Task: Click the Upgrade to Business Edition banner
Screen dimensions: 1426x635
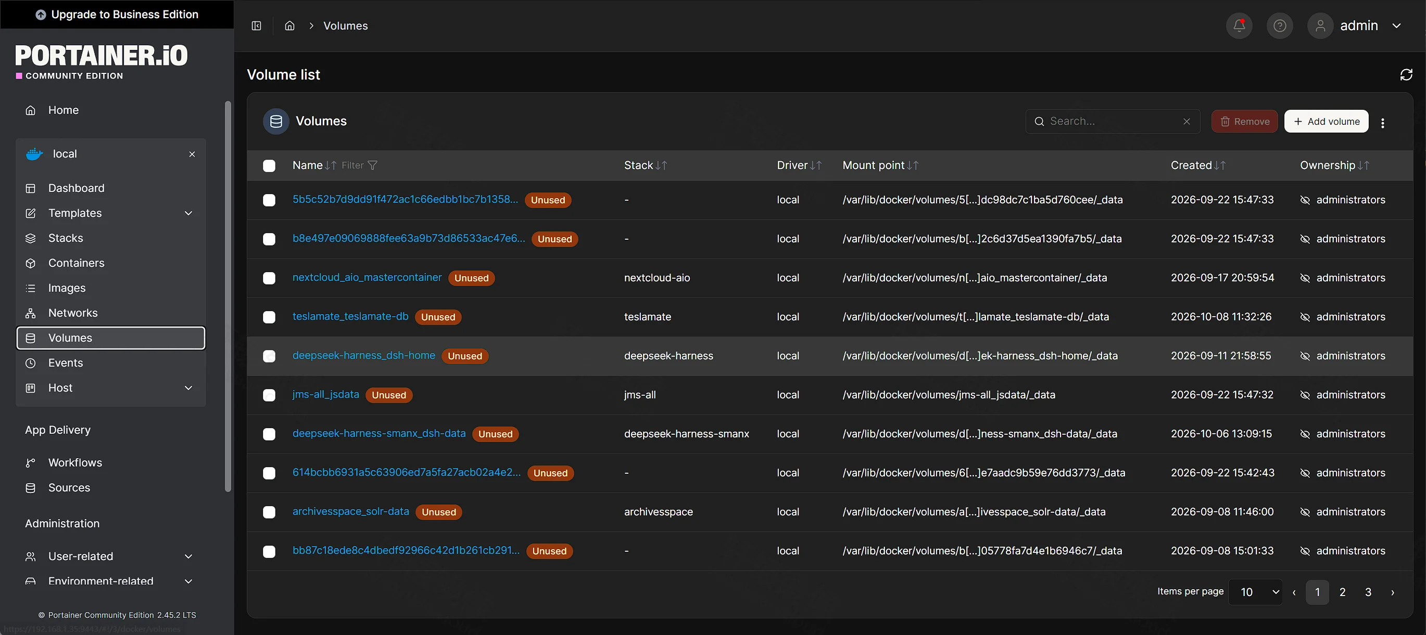Action: (x=117, y=15)
